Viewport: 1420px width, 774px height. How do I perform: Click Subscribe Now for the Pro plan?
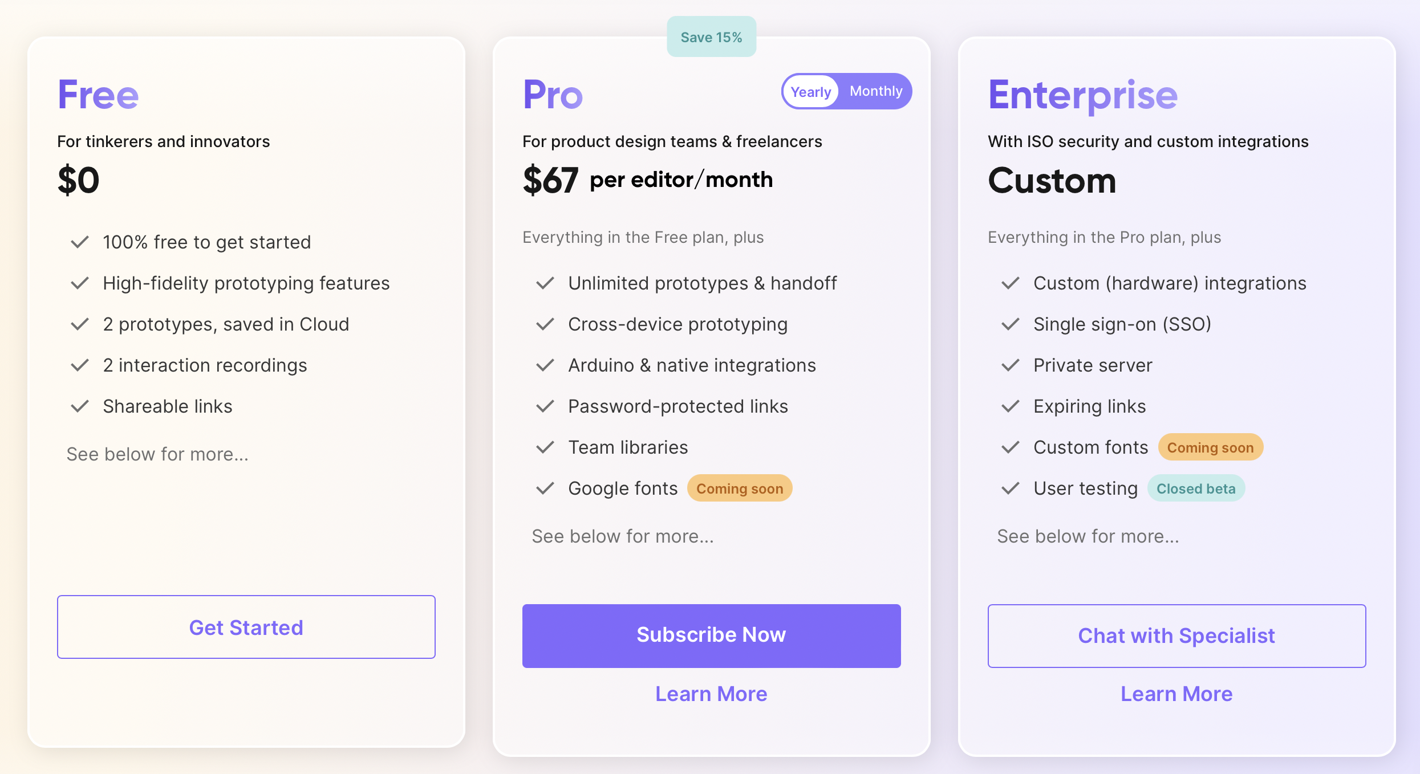click(x=711, y=635)
